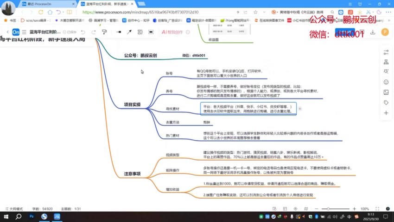This screenshot has width=394, height=222.
Task: Open the style settings sliders icon
Action: (x=386, y=52)
